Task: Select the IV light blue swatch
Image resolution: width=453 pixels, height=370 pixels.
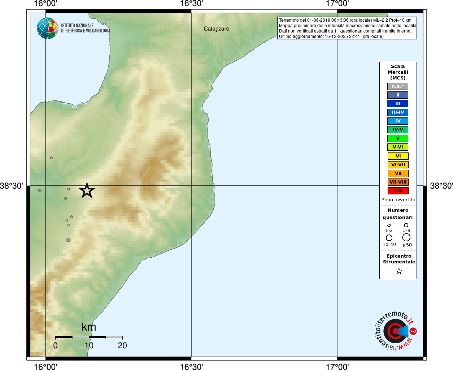Action: click(x=398, y=121)
